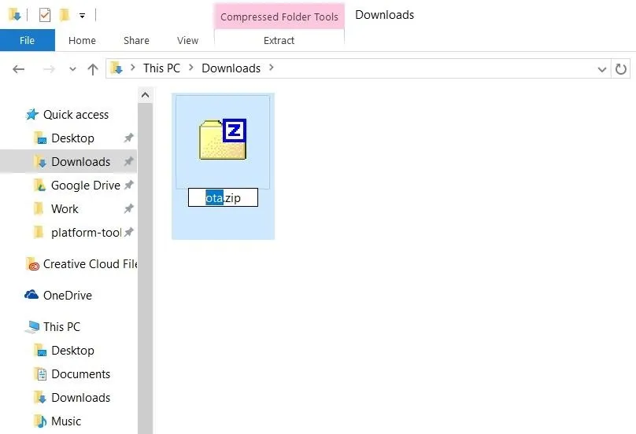
Task: Select OneDrive in navigation pane
Action: [x=68, y=296]
